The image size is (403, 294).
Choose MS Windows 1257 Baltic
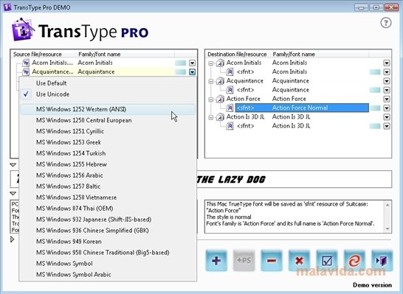coord(108,186)
